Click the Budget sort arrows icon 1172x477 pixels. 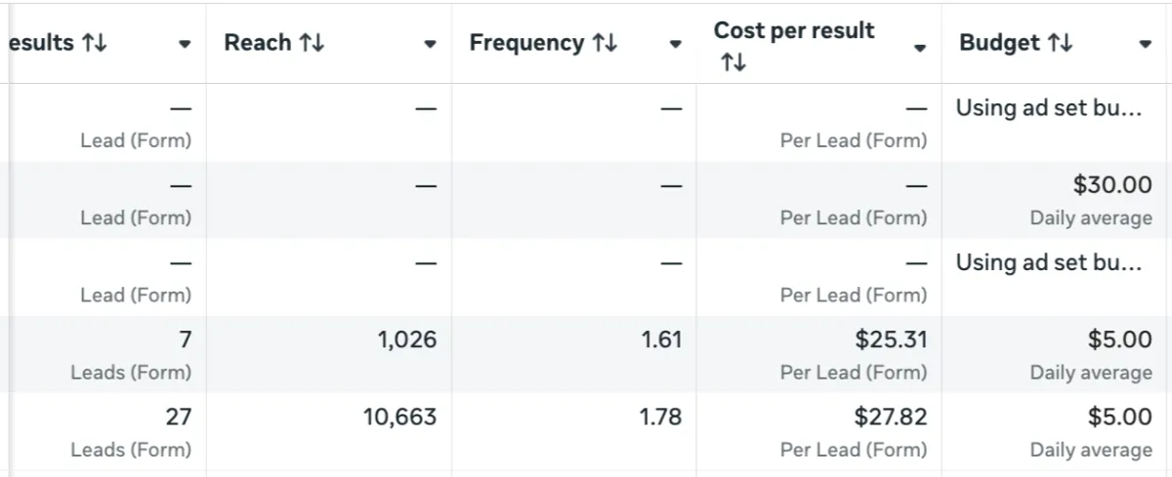1060,43
